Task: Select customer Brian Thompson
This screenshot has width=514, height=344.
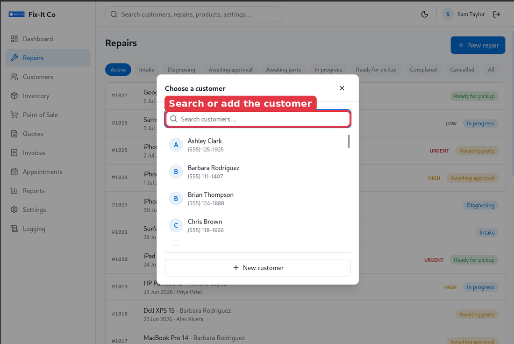Action: [x=257, y=198]
